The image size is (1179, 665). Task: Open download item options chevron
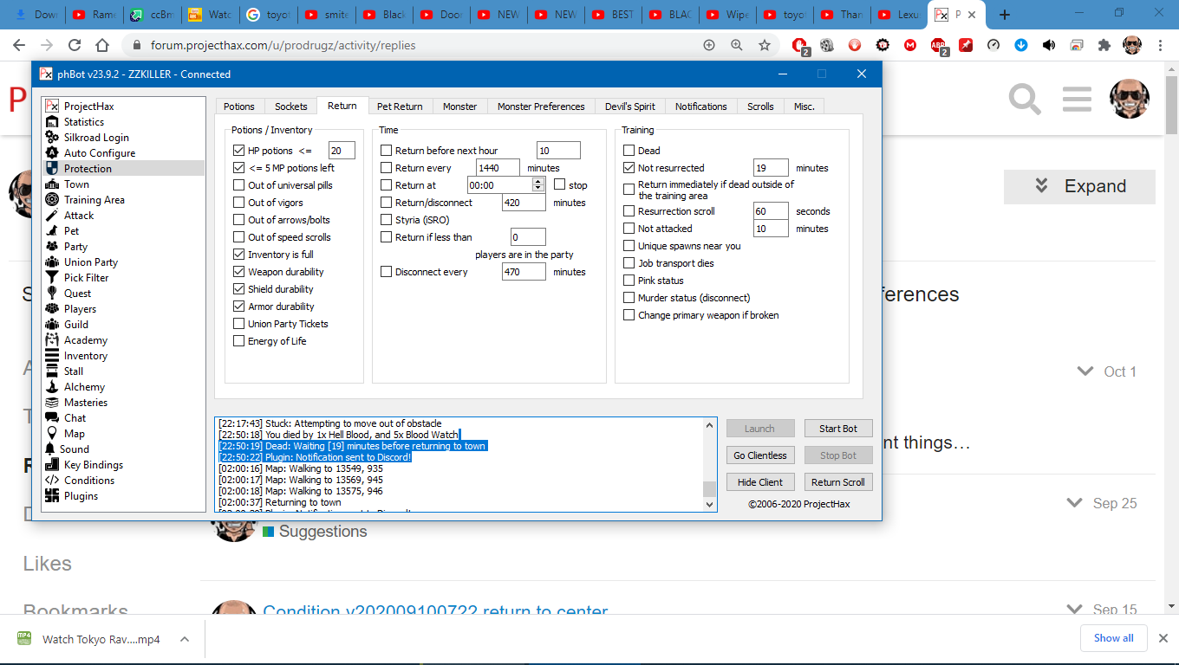(185, 639)
